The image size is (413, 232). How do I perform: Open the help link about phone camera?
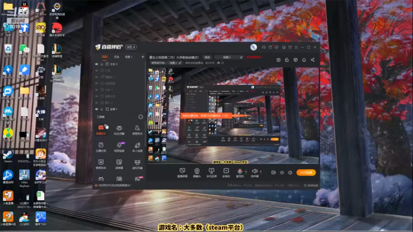[x=115, y=186]
